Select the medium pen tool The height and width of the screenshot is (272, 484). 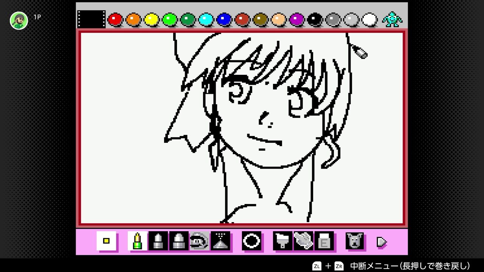pyautogui.click(x=158, y=241)
